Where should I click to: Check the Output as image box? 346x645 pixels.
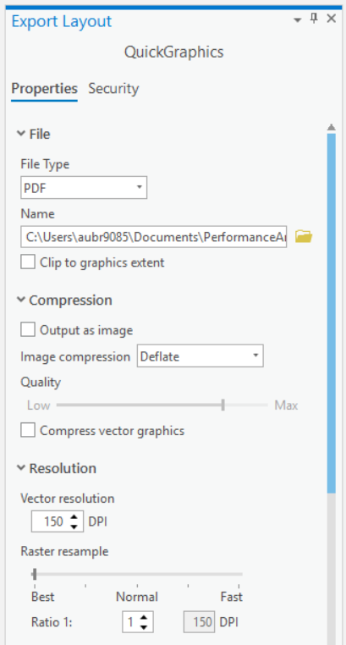(28, 330)
